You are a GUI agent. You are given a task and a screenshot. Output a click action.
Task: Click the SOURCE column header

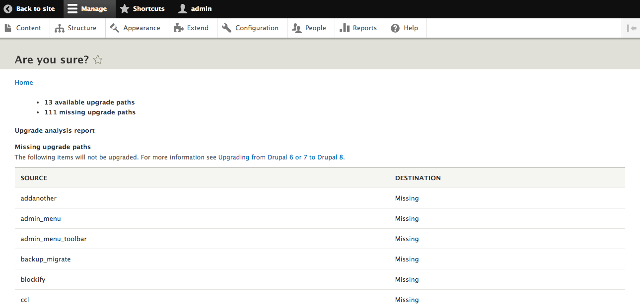pyautogui.click(x=34, y=178)
